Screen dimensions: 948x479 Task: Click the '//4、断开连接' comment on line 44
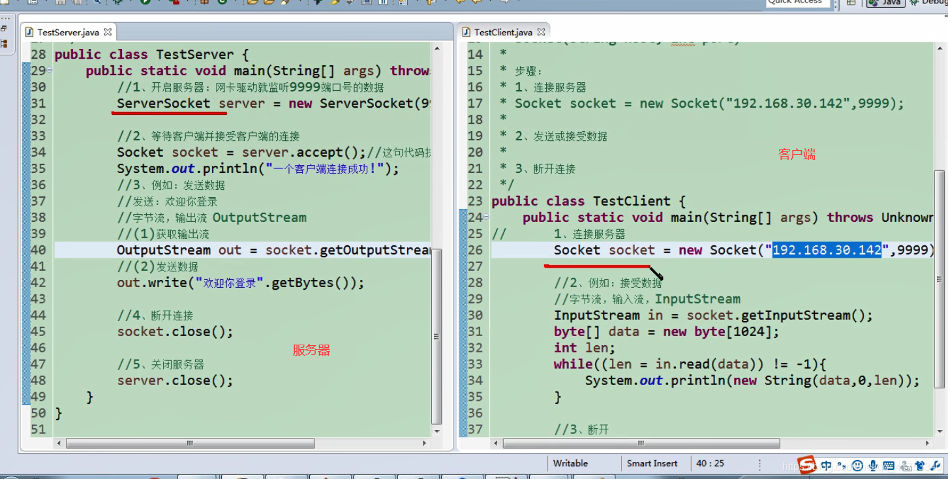(155, 315)
